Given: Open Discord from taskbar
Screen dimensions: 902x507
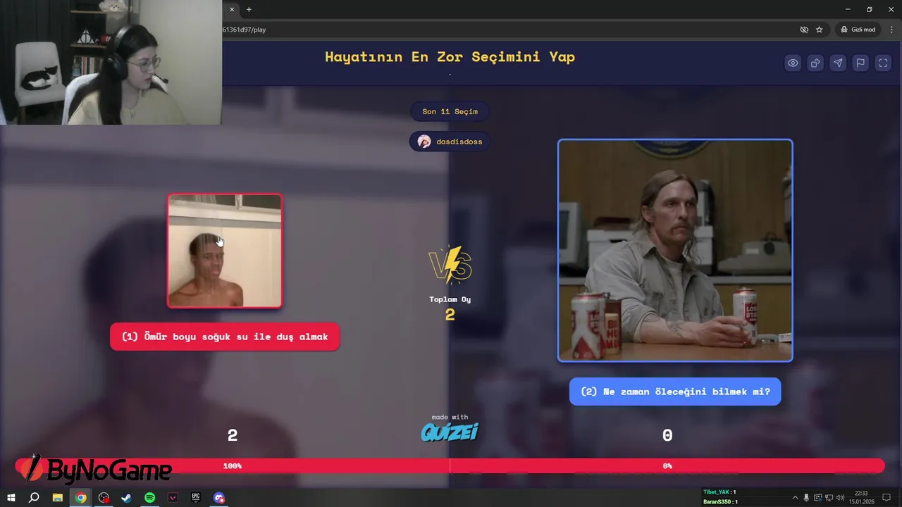Looking at the screenshot, I should [219, 498].
